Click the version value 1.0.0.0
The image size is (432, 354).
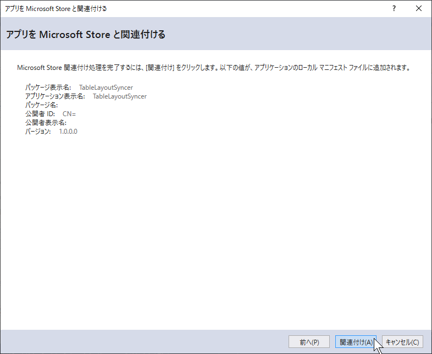68,132
